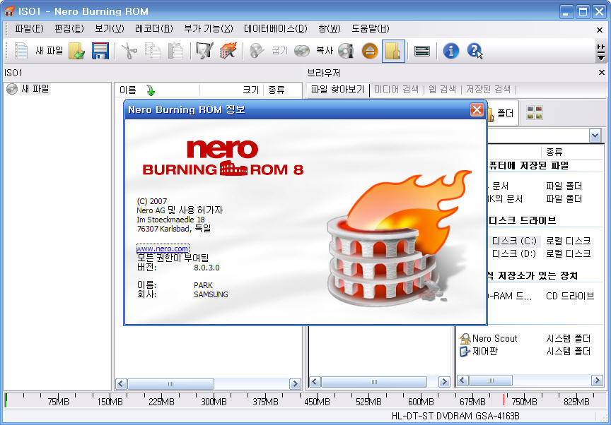This screenshot has height=425, width=611.
Task: Open the blue info icon in toolbar
Action: [451, 51]
